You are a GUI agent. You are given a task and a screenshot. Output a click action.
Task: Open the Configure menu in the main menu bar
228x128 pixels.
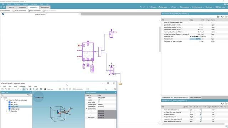click(x=17, y=4)
